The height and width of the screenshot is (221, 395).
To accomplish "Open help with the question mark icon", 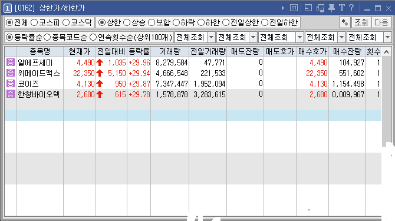I will [351, 8].
